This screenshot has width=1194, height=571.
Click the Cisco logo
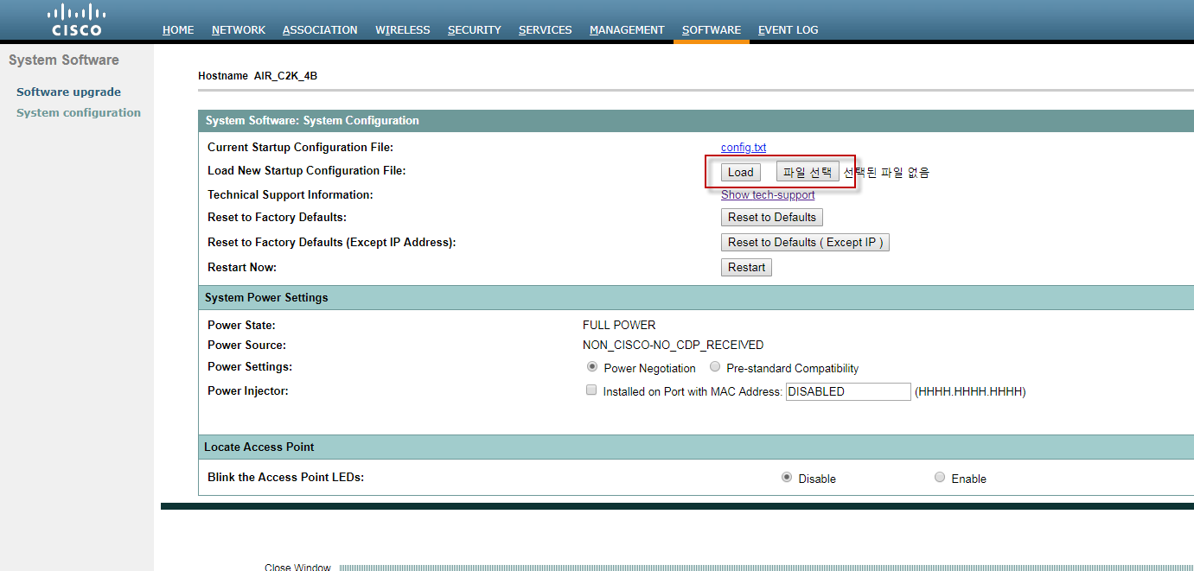click(x=76, y=19)
